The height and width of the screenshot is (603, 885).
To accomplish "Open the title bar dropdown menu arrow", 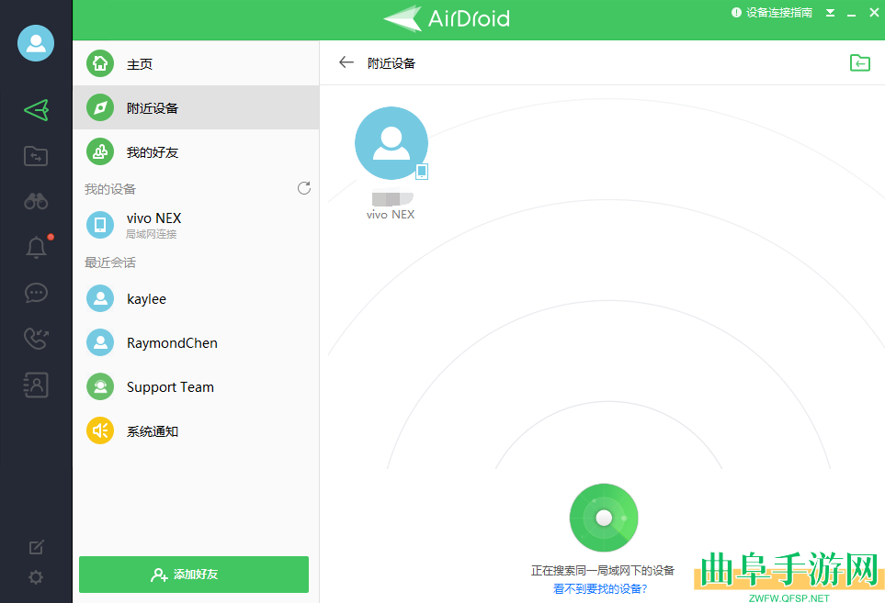I will coord(830,13).
